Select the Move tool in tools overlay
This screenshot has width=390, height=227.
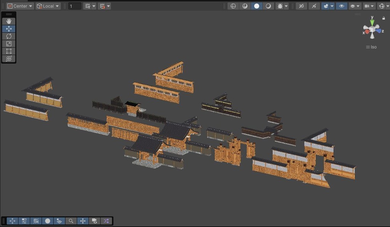tap(9, 29)
